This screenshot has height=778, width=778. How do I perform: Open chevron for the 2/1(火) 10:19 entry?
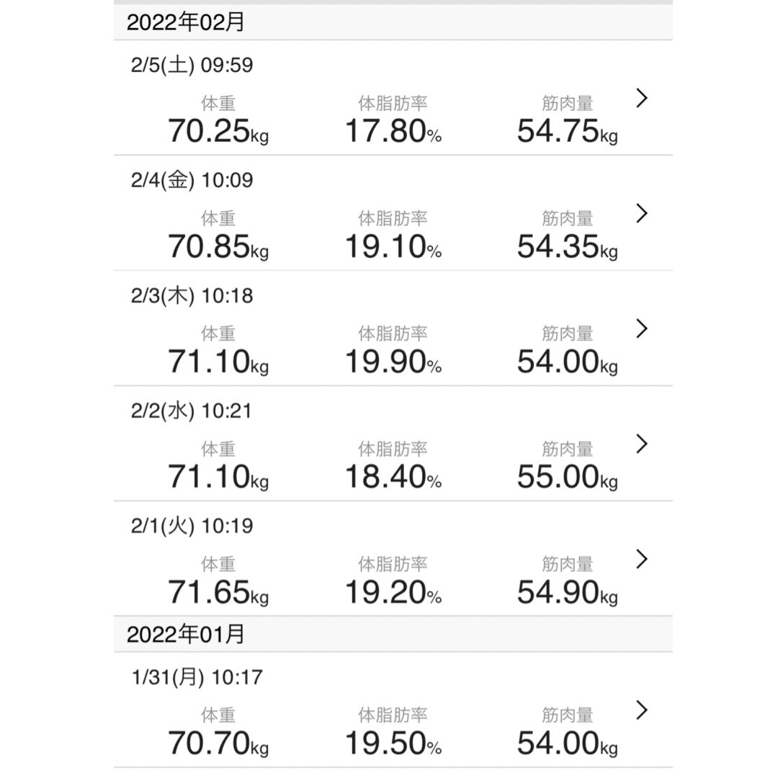click(x=643, y=559)
